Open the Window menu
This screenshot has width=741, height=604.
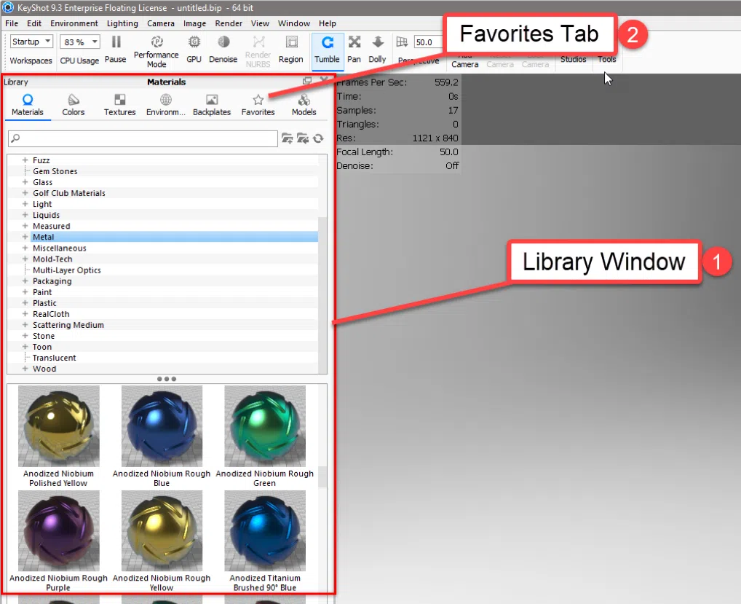click(x=294, y=23)
